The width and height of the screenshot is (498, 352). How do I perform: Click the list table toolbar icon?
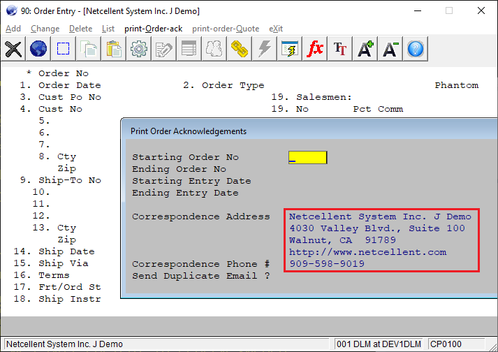(189, 49)
